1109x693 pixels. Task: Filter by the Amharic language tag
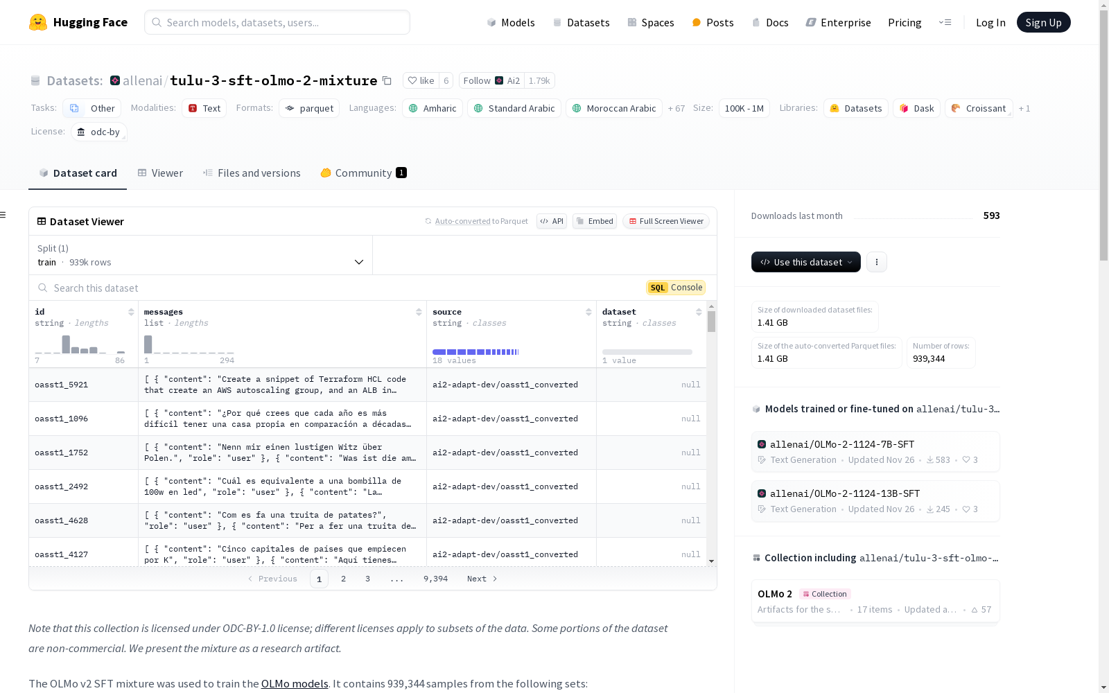[x=433, y=108]
